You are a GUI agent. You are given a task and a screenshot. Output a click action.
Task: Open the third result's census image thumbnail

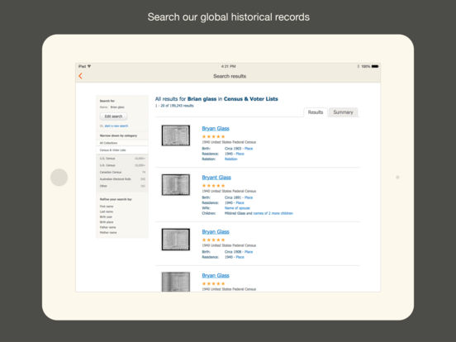click(x=176, y=240)
